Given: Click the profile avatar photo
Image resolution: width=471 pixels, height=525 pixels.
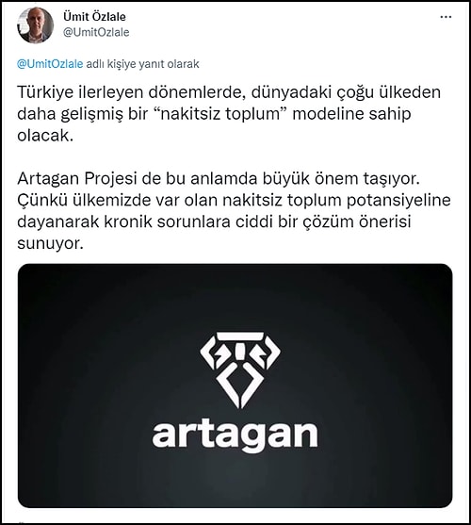Looking at the screenshot, I should click(36, 25).
